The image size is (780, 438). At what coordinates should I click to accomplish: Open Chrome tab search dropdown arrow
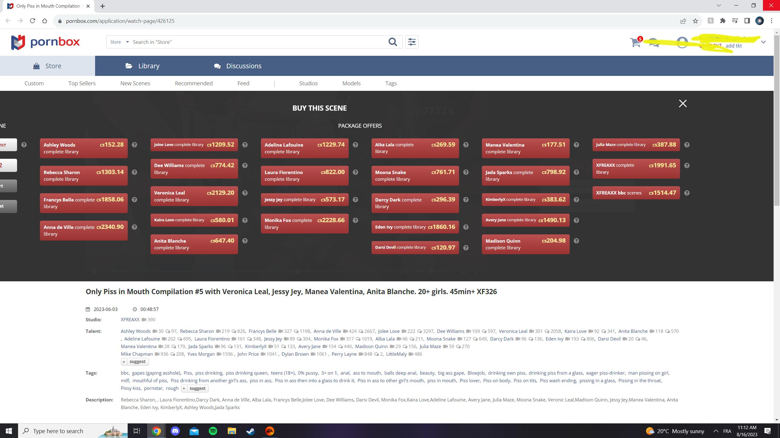pyautogui.click(x=718, y=5)
